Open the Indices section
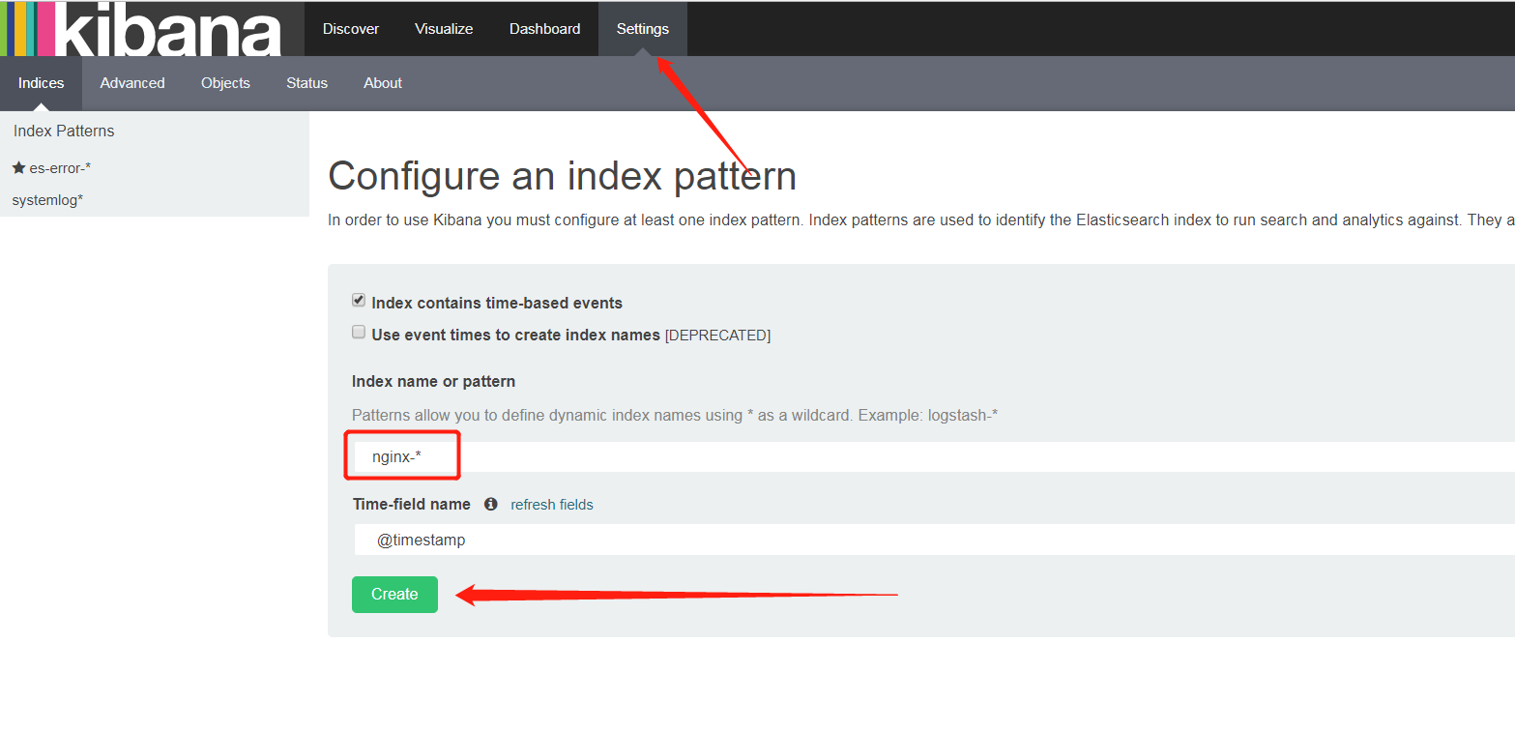The width and height of the screenshot is (1515, 731). tap(41, 82)
